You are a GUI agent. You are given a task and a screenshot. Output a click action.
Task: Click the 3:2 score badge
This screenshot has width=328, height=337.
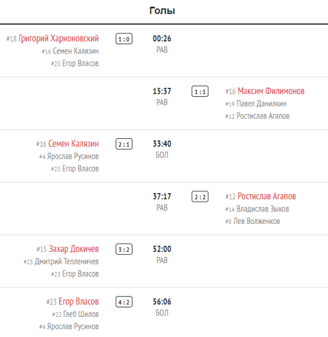[x=124, y=249]
